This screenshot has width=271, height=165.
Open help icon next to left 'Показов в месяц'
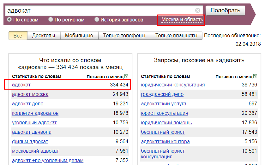pos(126,76)
